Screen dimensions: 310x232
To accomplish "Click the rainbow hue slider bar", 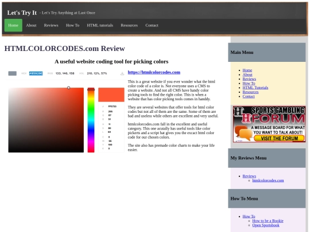I will pyautogui.click(x=91, y=120).
